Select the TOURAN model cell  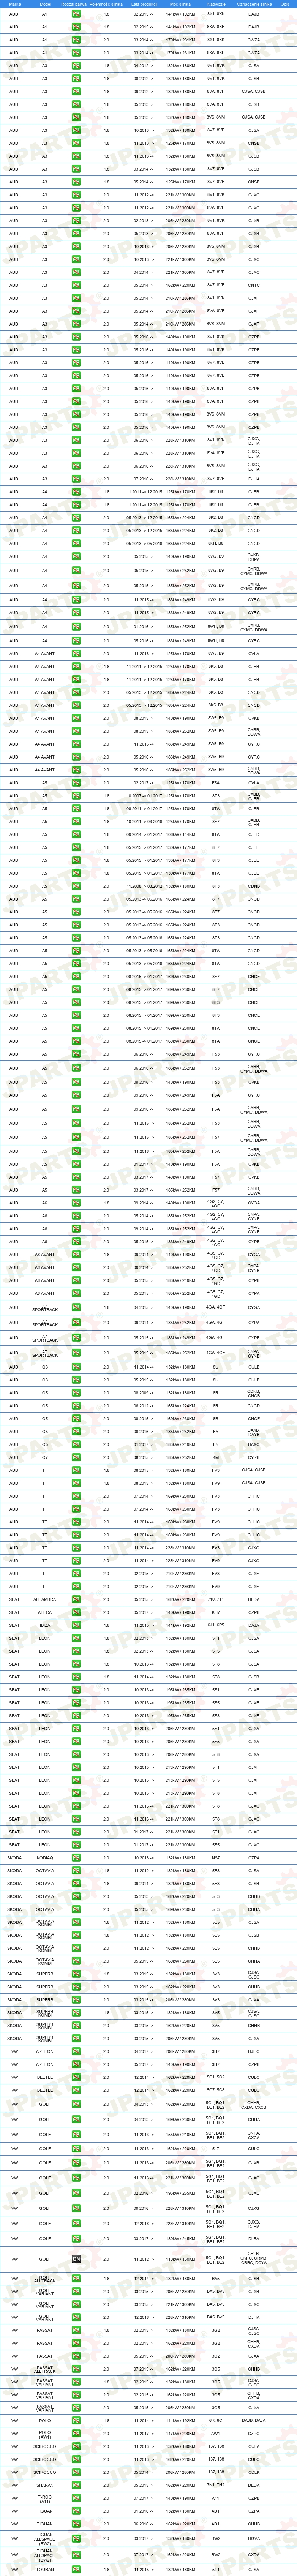44,2569
